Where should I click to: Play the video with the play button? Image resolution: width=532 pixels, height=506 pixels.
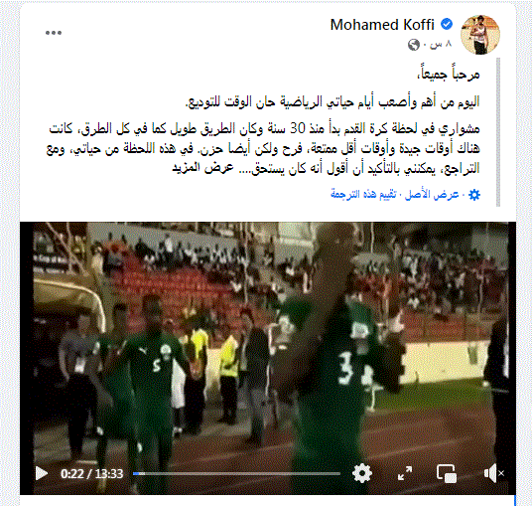click(x=42, y=473)
